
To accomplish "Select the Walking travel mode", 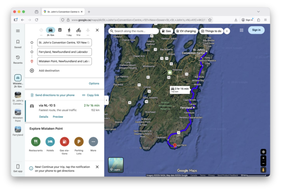I will pyautogui.click(x=69, y=30).
